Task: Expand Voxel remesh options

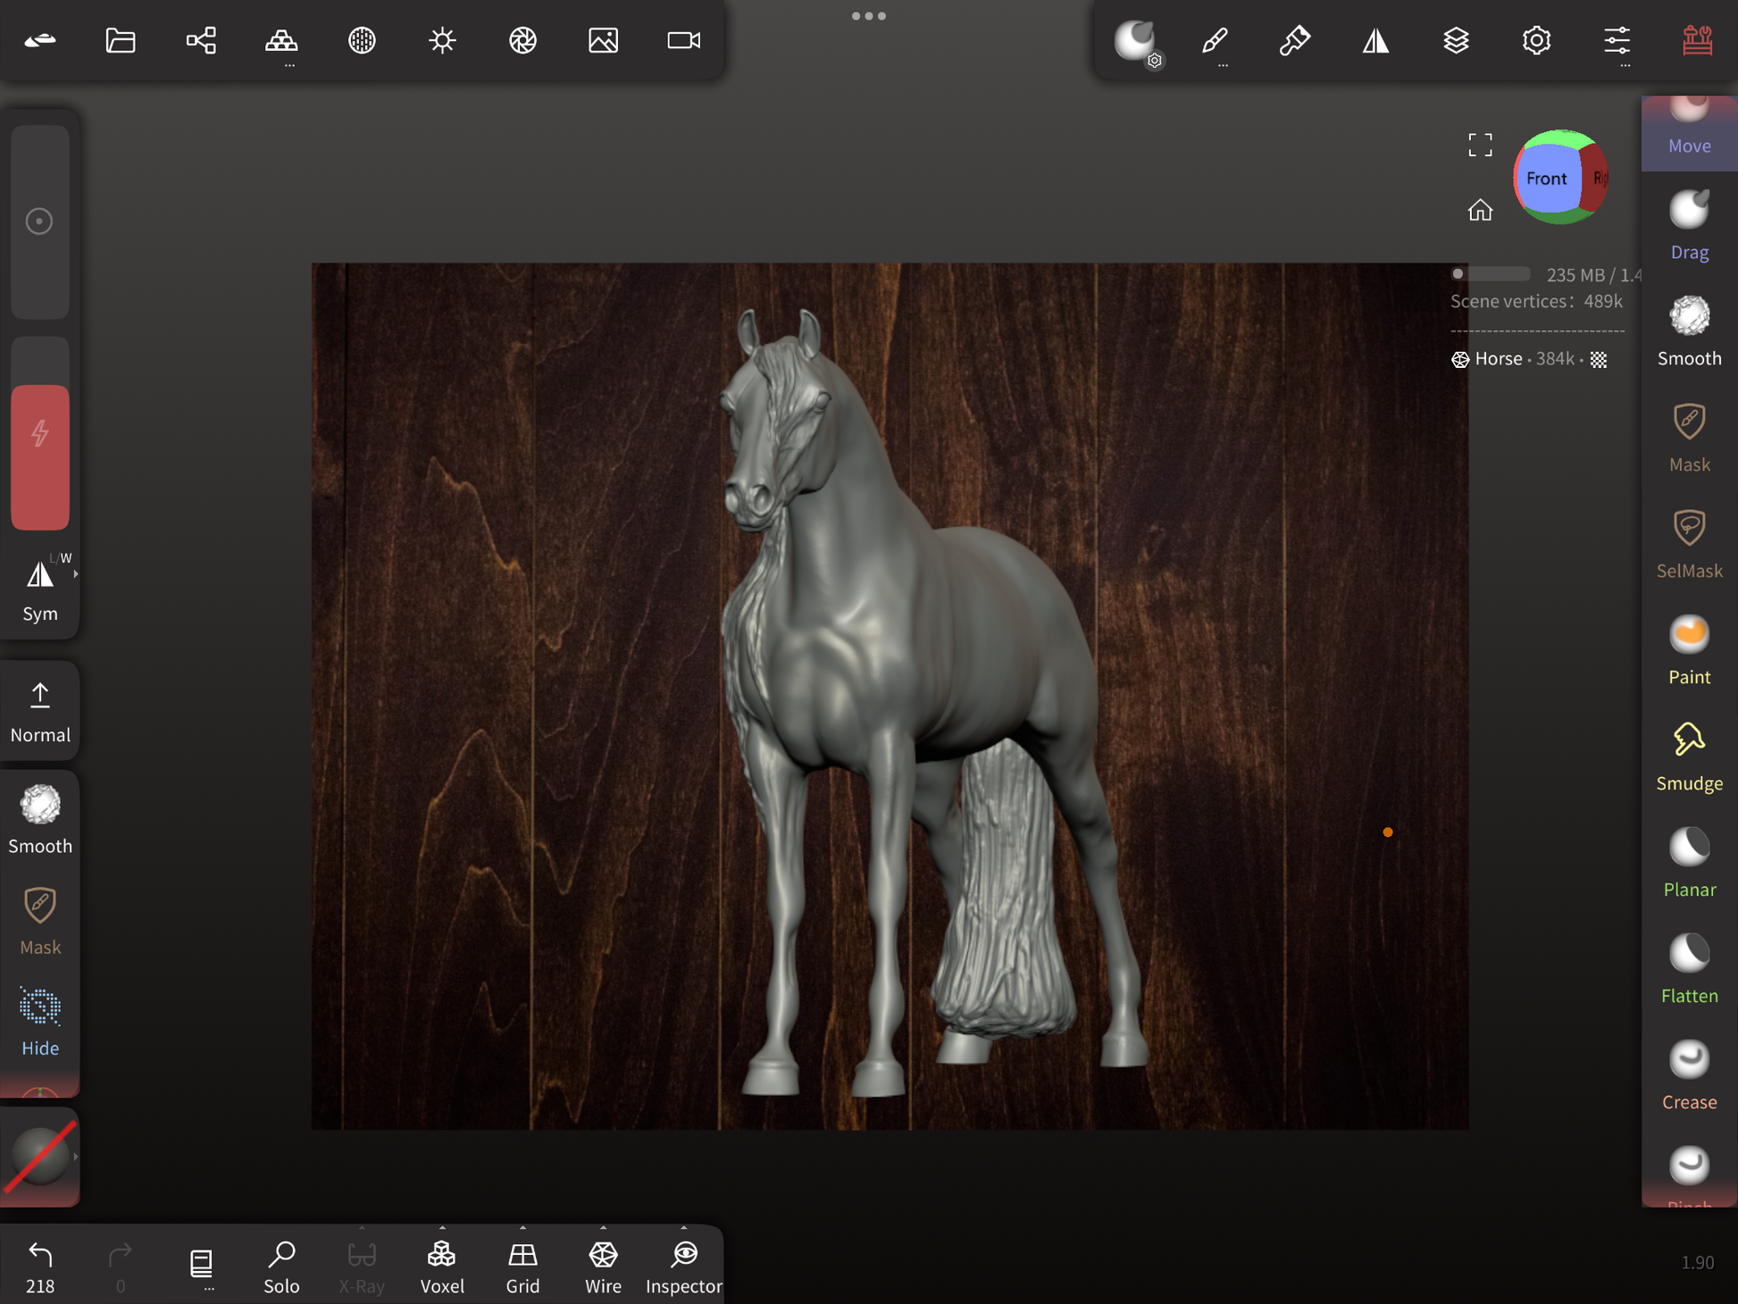Action: (442, 1229)
